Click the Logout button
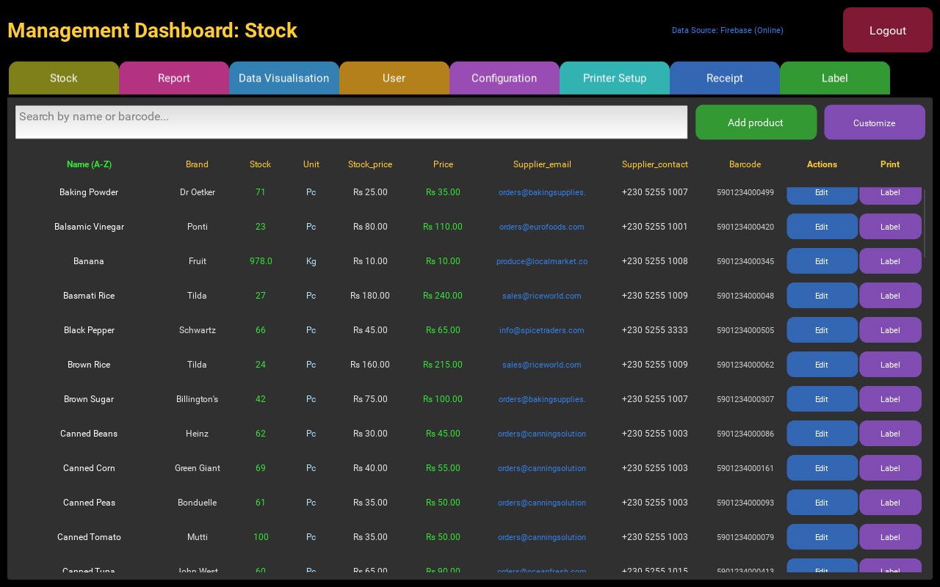Screen dimensions: 940x587 [x=888, y=30]
